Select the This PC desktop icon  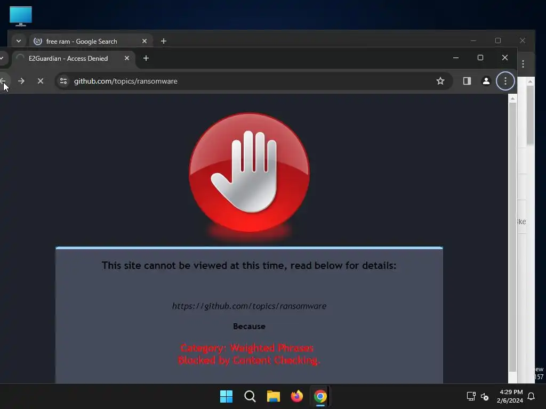pos(21,16)
